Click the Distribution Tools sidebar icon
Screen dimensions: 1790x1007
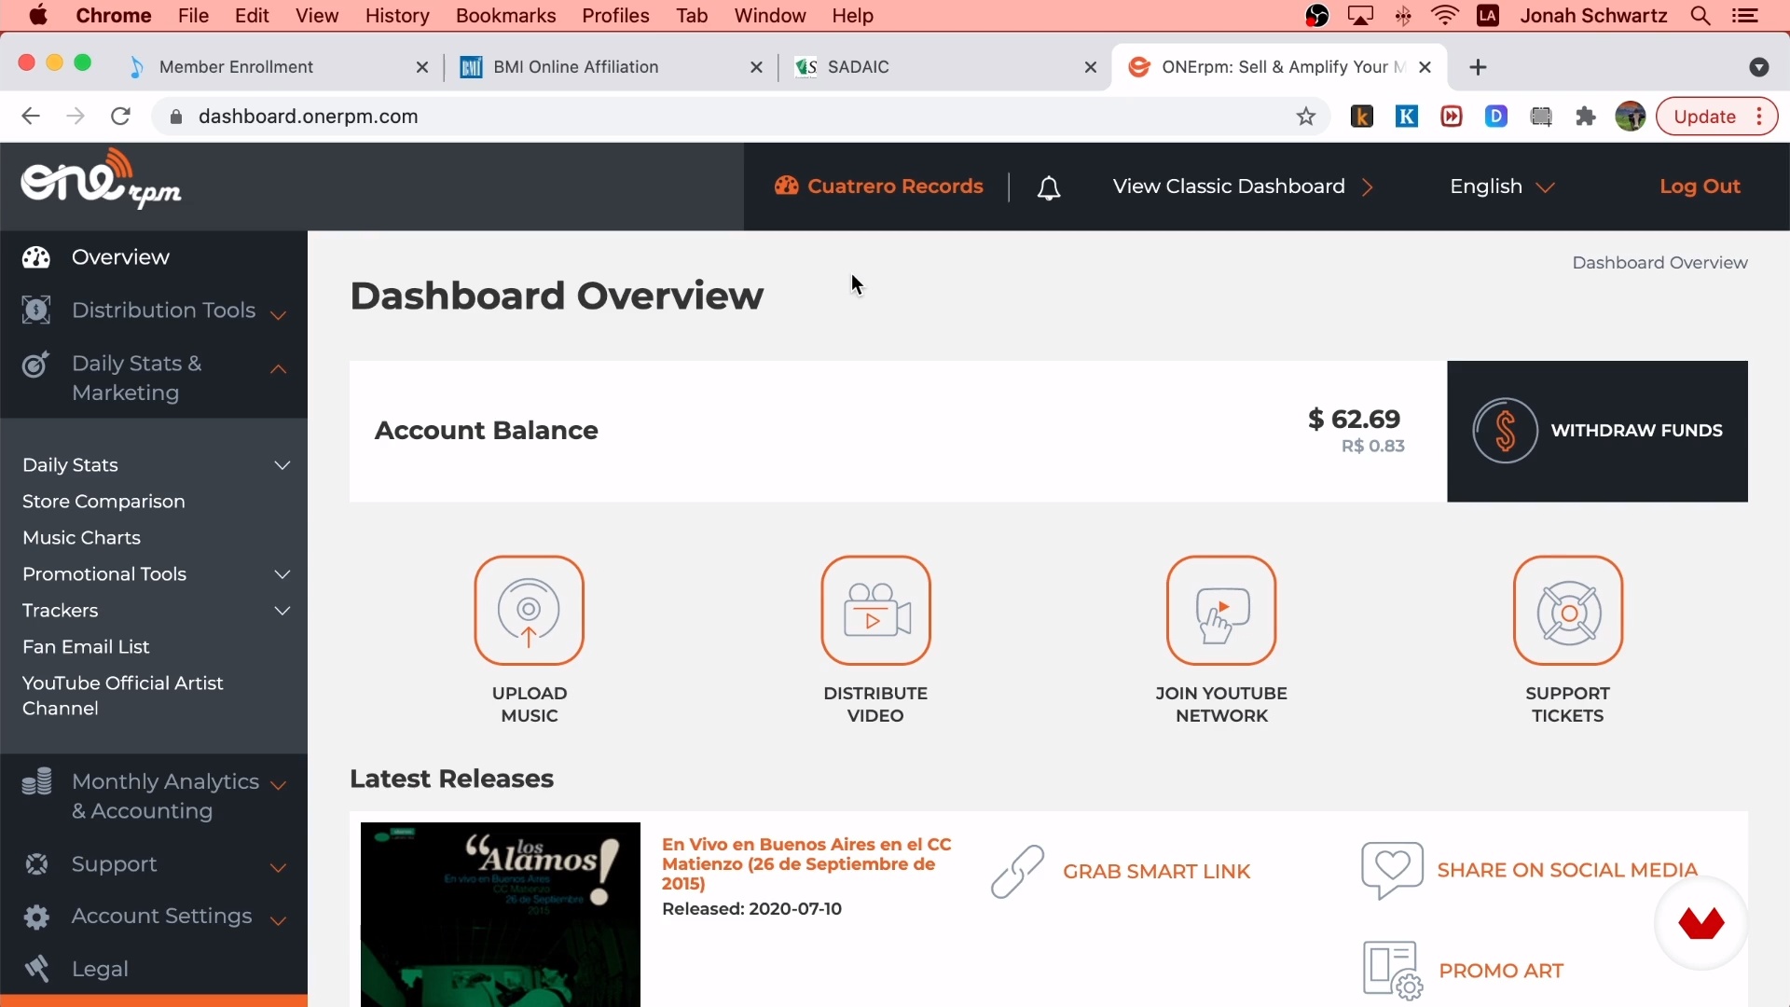coord(36,310)
